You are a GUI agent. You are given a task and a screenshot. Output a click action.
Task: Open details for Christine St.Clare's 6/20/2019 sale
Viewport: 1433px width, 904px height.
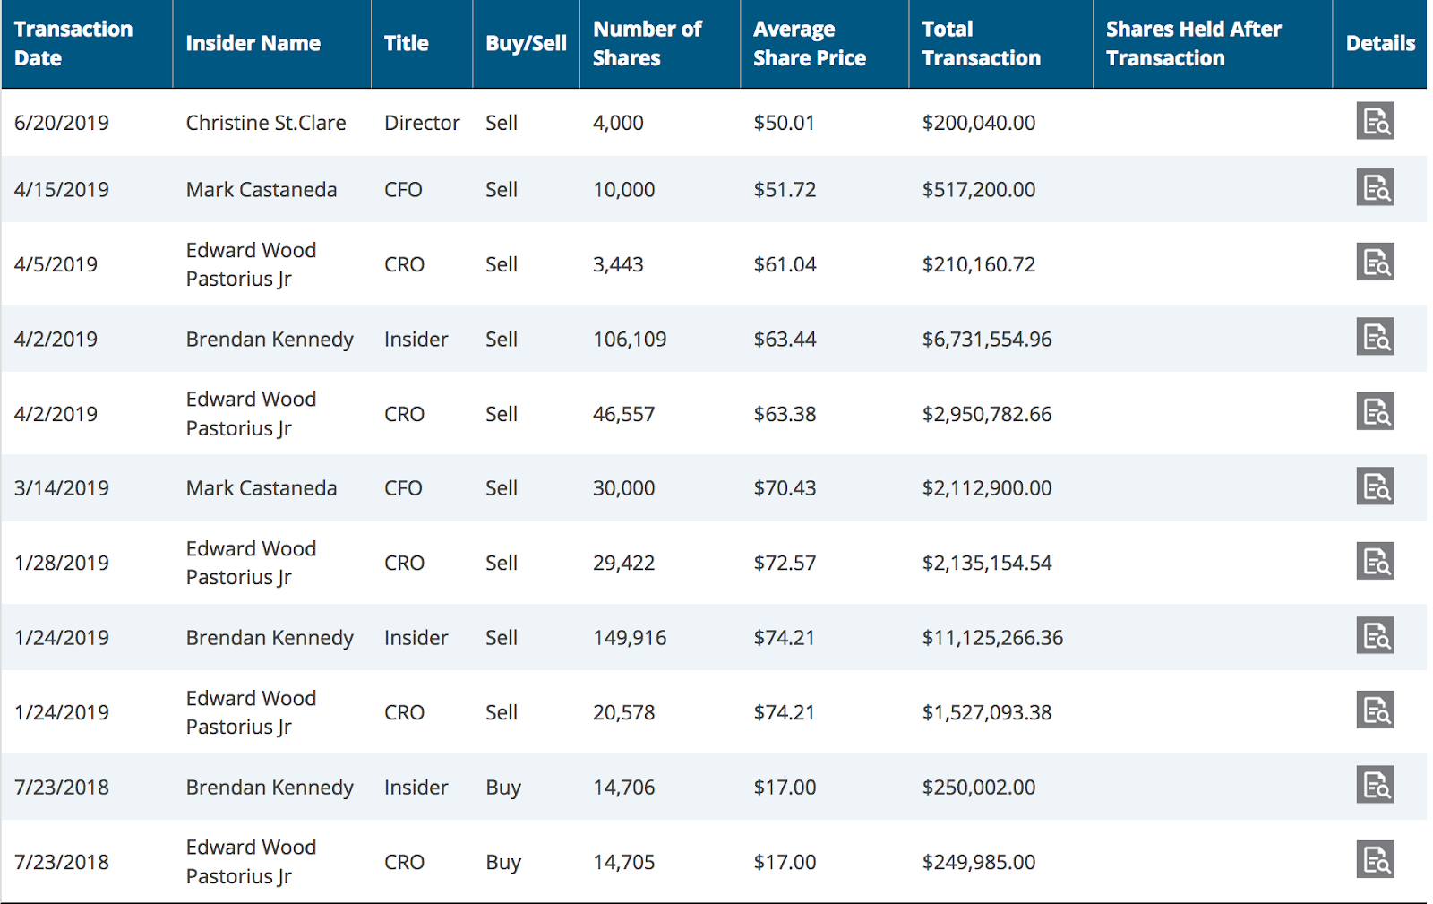1375,121
